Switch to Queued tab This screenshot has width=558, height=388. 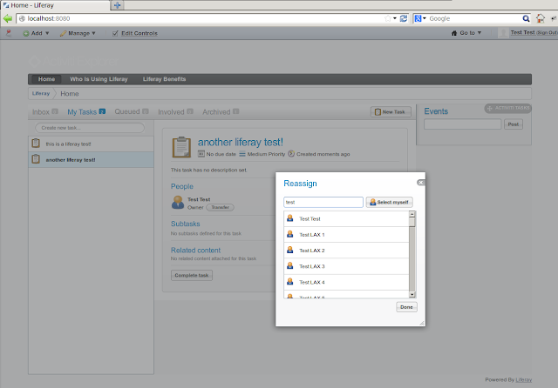click(x=132, y=111)
